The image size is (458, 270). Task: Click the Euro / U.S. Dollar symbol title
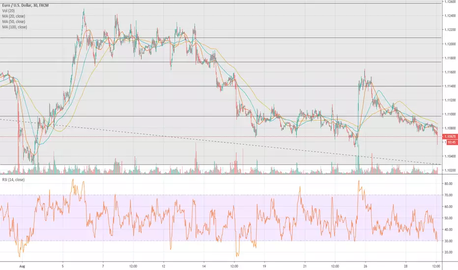tap(26, 5)
